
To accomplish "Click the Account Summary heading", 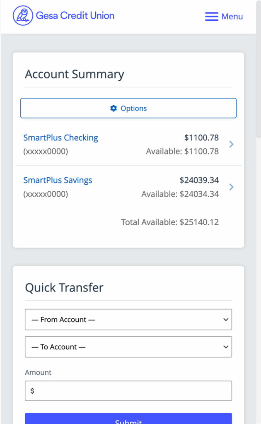I will pyautogui.click(x=75, y=74).
